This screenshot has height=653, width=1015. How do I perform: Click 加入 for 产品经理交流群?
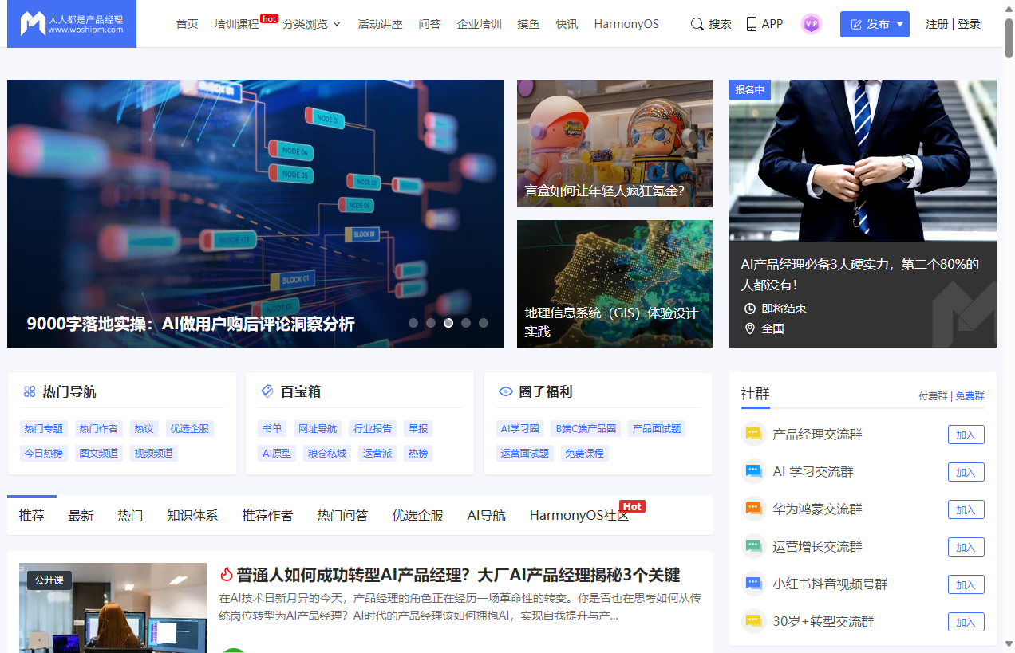pos(966,435)
